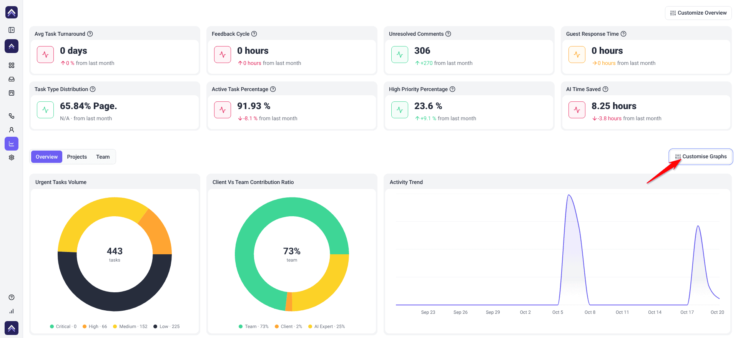
Task: Show info tooltip for Avg Task Turnaround
Action: [x=90, y=34]
